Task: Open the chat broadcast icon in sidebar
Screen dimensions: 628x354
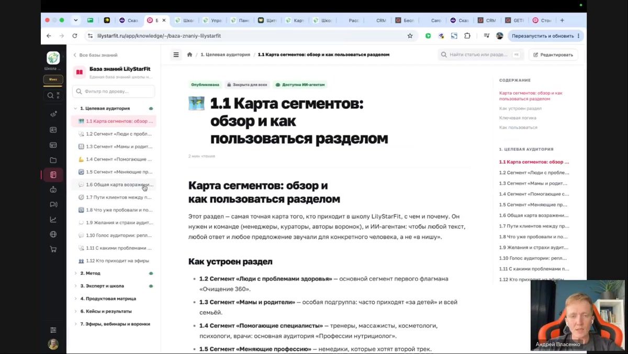Action: tap(53, 205)
